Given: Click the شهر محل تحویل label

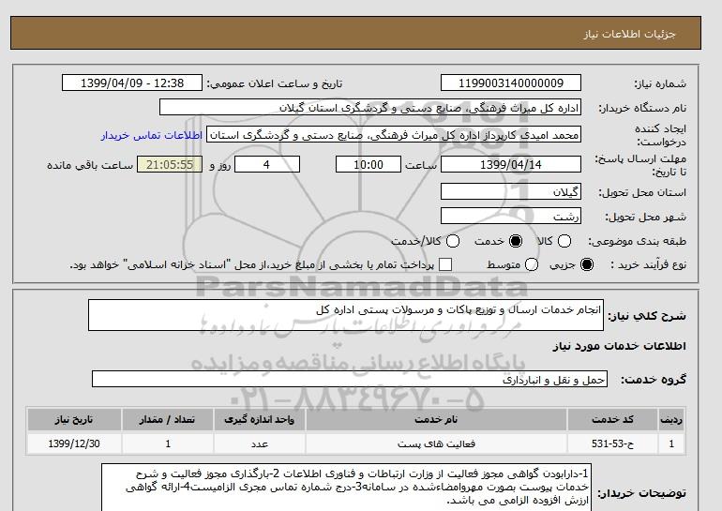Looking at the screenshot, I should click(x=645, y=217).
